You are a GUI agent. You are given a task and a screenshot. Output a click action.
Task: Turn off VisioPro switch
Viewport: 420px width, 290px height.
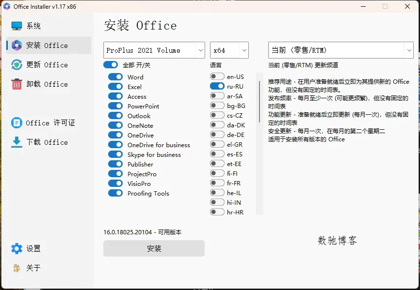pyautogui.click(x=115, y=183)
